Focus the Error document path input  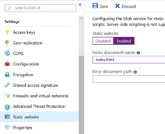click(129, 79)
